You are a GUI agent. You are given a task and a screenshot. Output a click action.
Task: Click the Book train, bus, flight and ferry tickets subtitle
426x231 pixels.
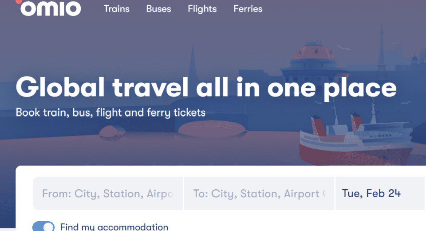coord(110,112)
